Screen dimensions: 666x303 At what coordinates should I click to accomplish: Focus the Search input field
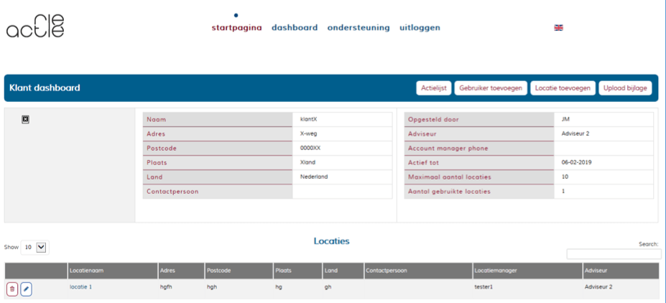coord(614,254)
